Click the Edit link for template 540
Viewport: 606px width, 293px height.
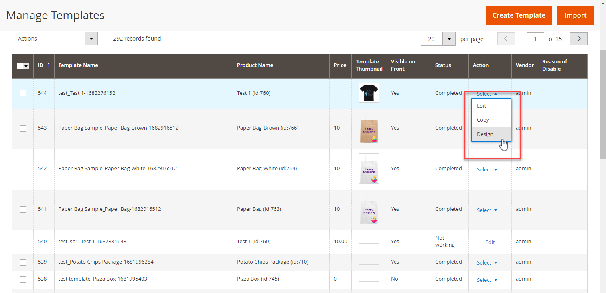(x=490, y=242)
